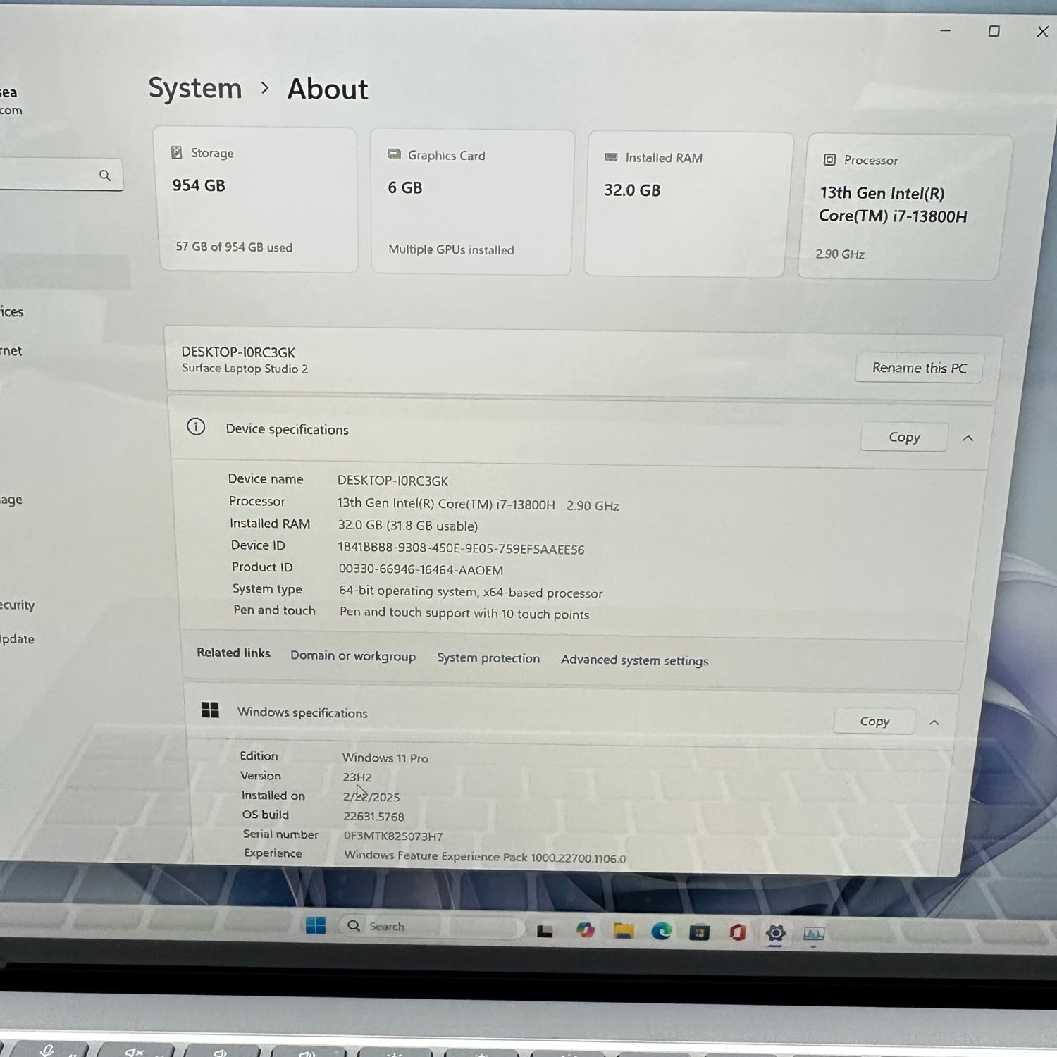1057x1057 pixels.
Task: Click the Installed RAM chip icon
Action: click(611, 157)
